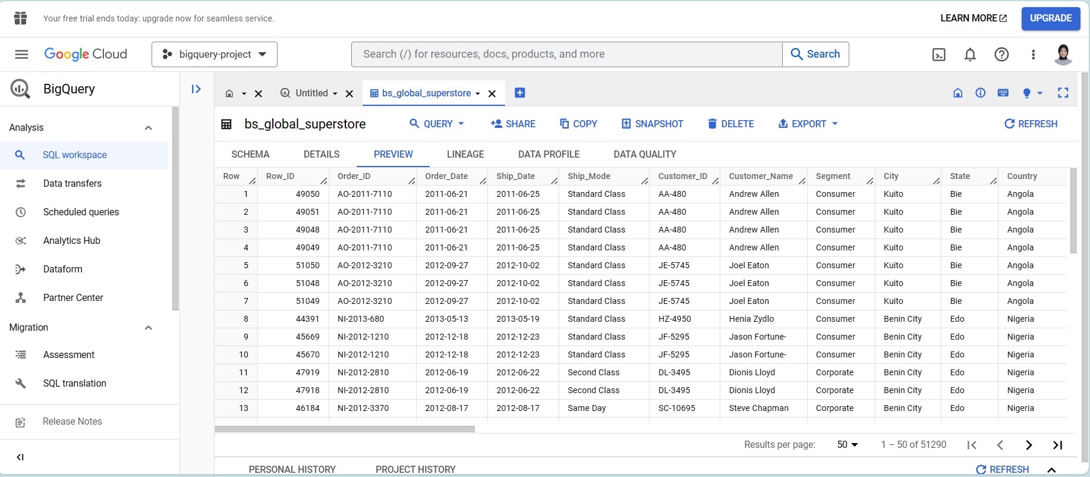Open the main navigation hamburger menu
Viewport: 1090px width, 477px height.
point(21,54)
